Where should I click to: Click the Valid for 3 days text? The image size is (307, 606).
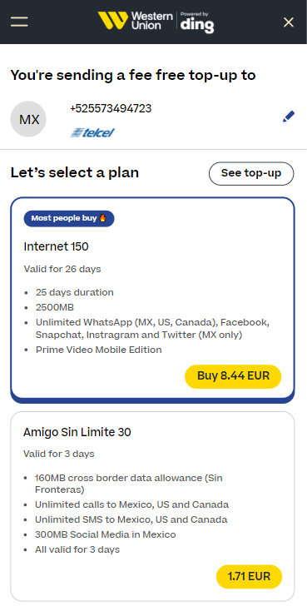pyautogui.click(x=59, y=454)
